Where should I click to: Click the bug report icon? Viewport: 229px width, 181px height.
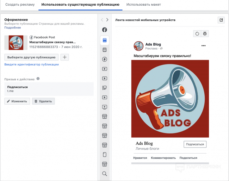point(205,34)
